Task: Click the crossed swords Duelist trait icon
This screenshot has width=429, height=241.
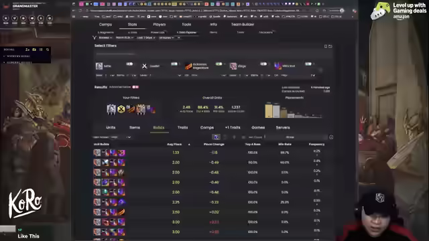Action: [x=145, y=66]
